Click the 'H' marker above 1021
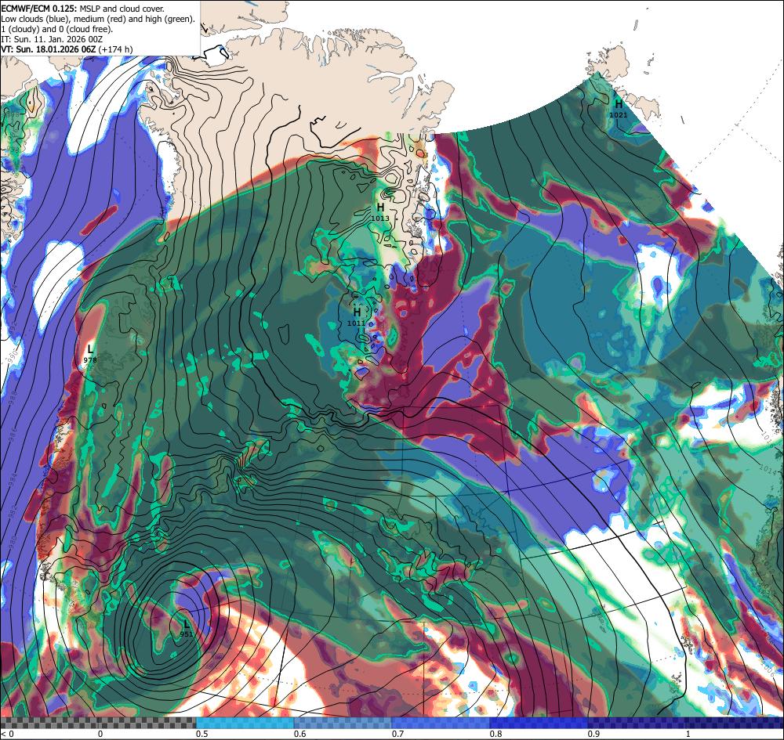This screenshot has width=784, height=740. click(619, 104)
